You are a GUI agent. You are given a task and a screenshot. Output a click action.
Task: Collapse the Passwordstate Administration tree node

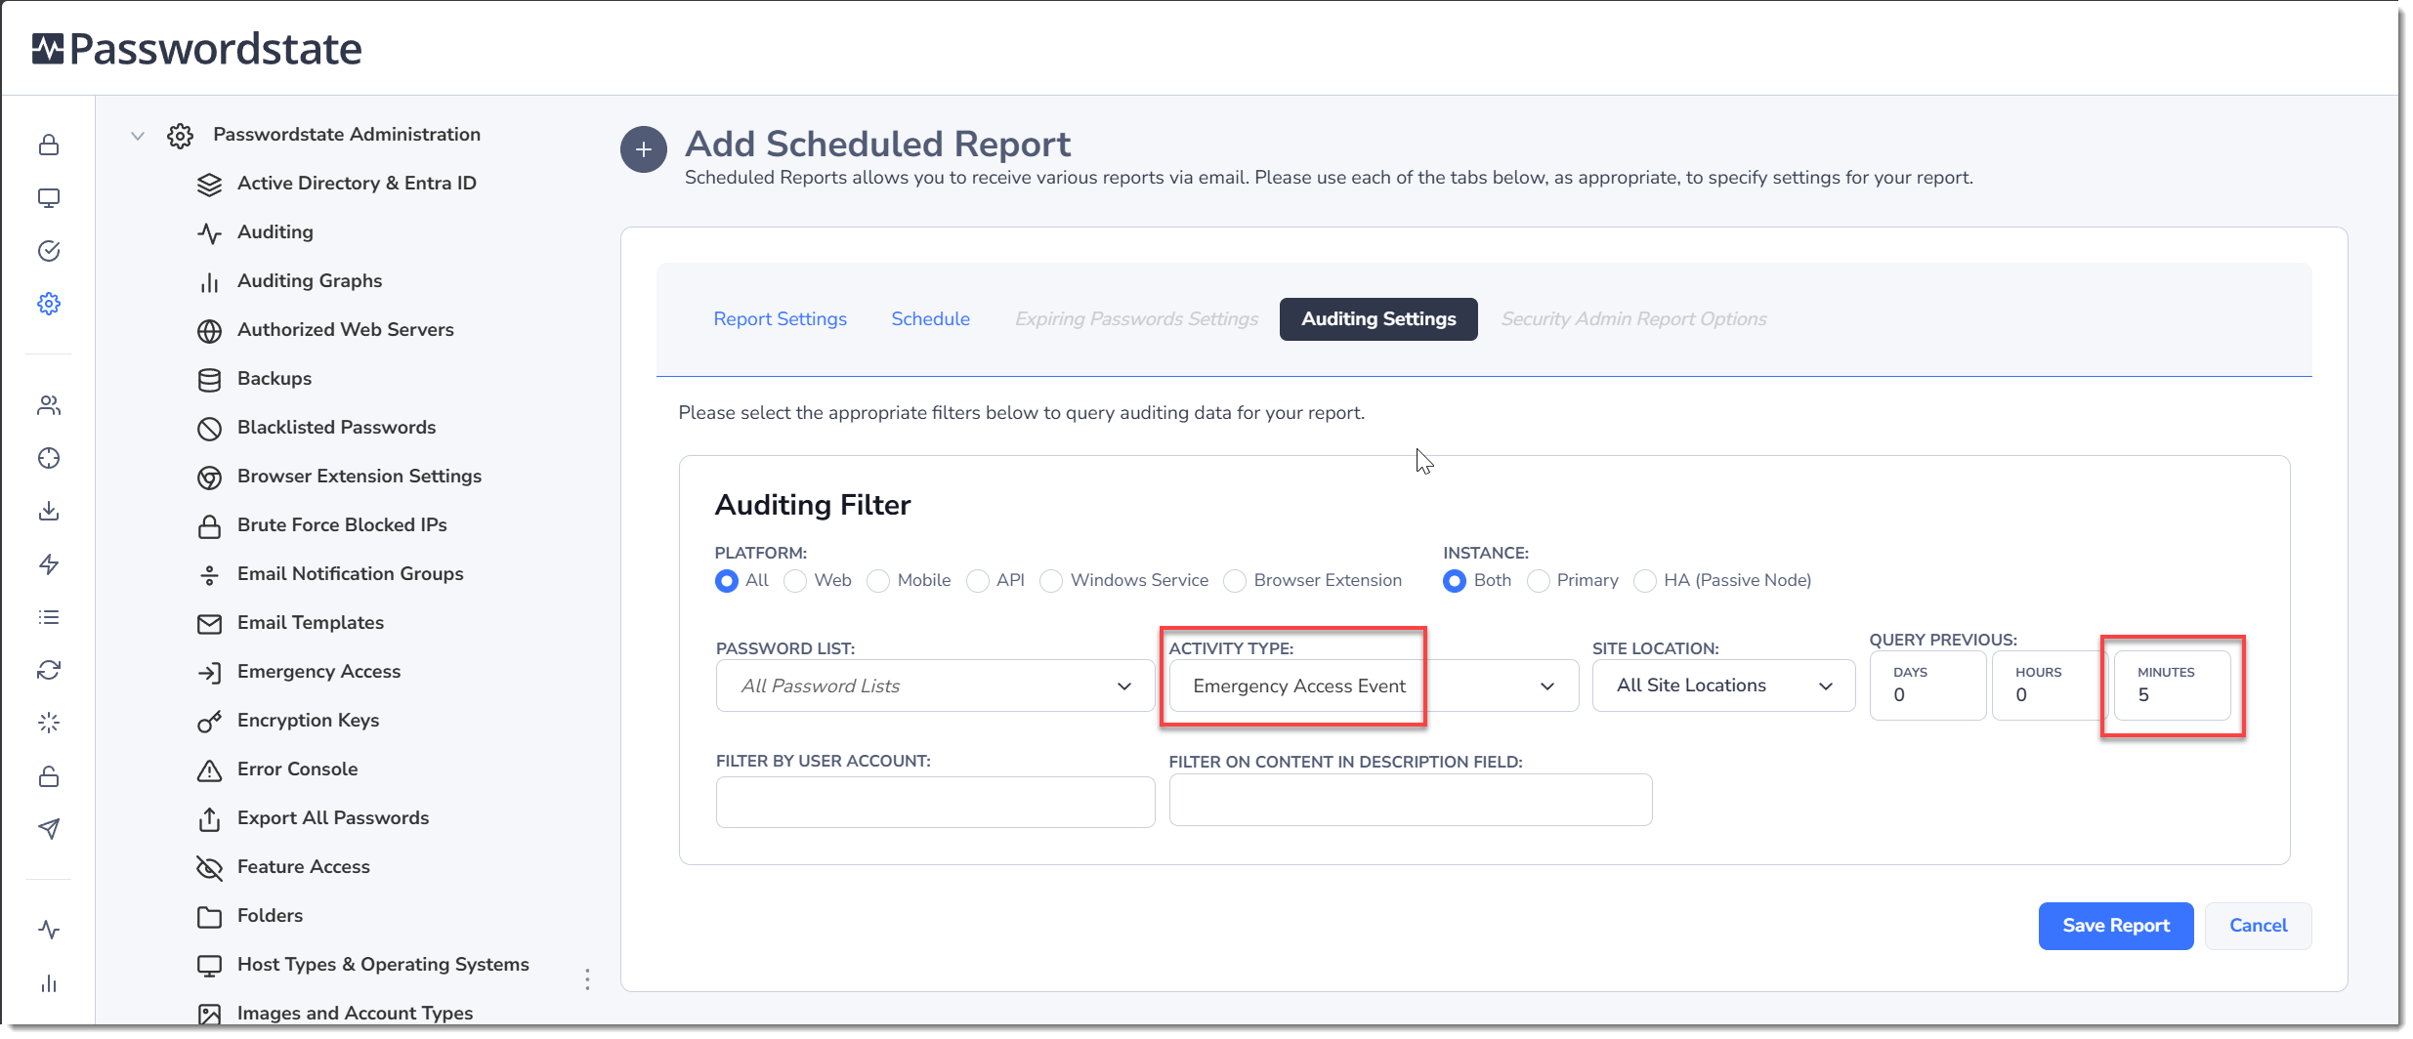tap(138, 136)
